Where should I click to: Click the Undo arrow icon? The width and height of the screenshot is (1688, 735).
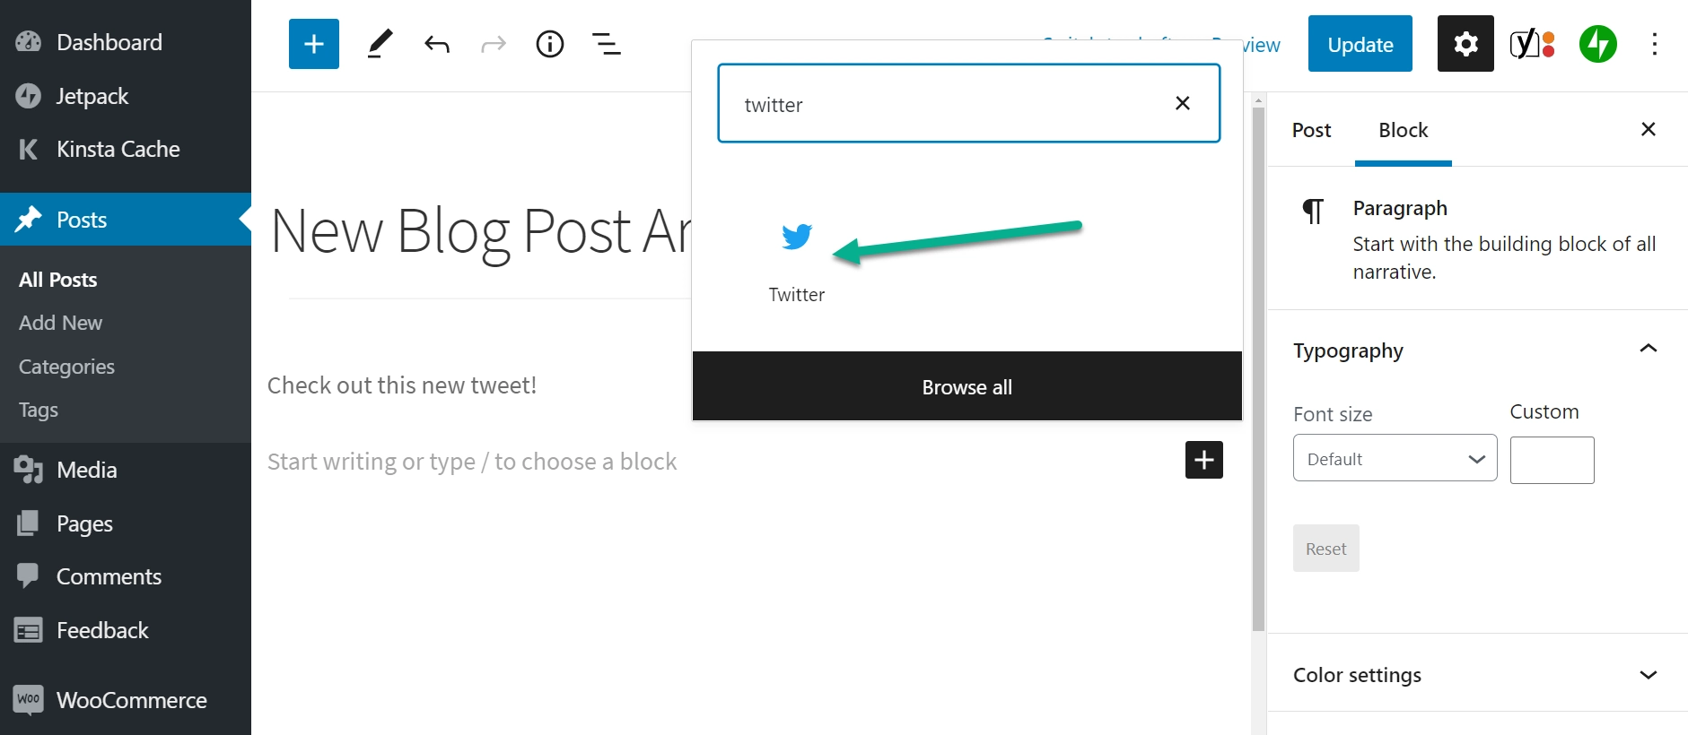point(437,44)
